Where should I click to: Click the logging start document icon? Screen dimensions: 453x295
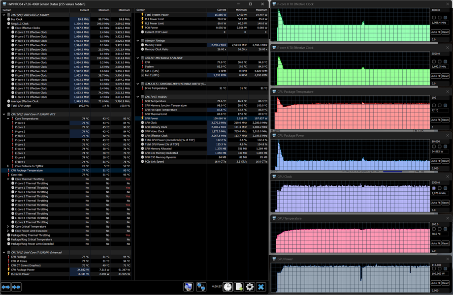(239, 287)
